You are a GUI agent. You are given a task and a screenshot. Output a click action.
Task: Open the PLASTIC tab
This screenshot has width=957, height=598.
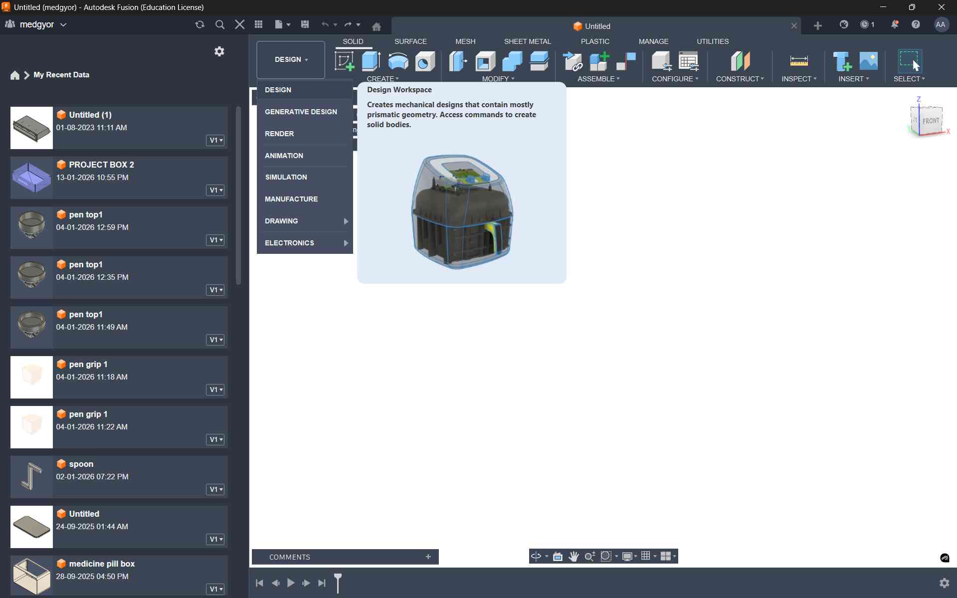click(595, 41)
